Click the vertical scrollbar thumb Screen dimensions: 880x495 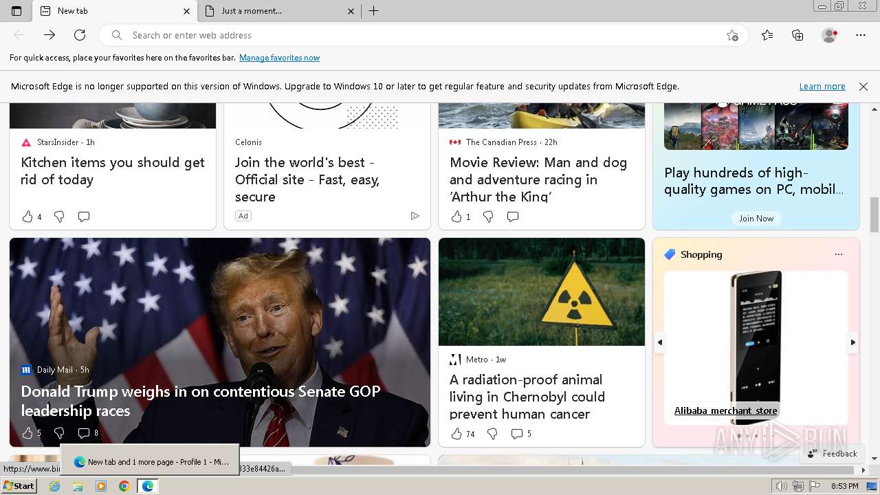click(874, 213)
